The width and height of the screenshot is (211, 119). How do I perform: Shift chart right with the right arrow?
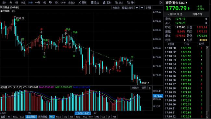tap(142, 8)
